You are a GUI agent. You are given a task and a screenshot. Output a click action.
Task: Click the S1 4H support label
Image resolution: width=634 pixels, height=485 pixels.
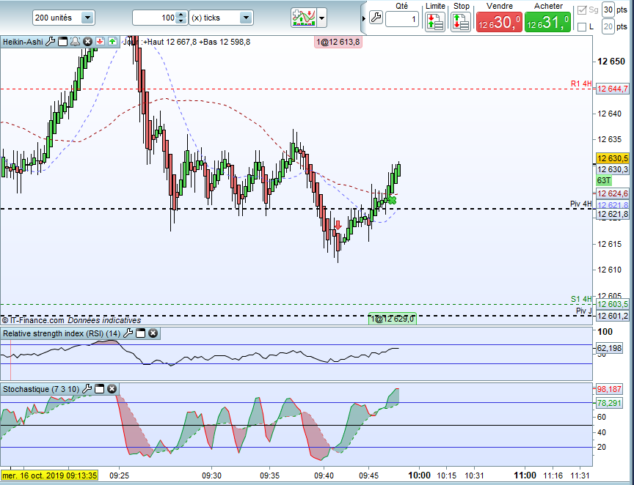pyautogui.click(x=581, y=299)
